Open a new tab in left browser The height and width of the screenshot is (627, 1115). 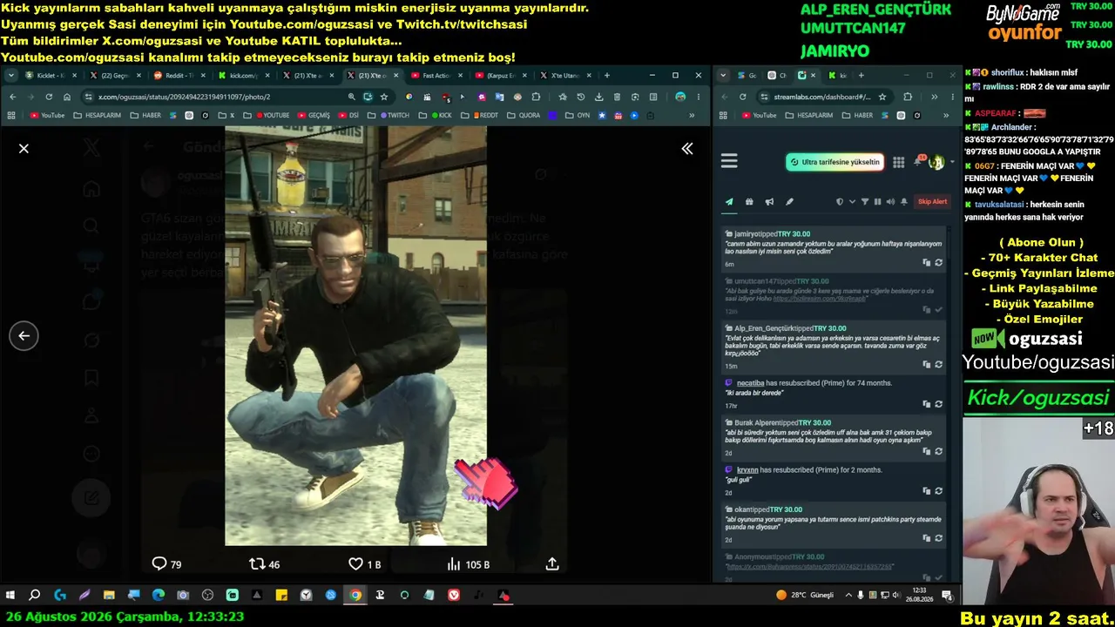[607, 76]
